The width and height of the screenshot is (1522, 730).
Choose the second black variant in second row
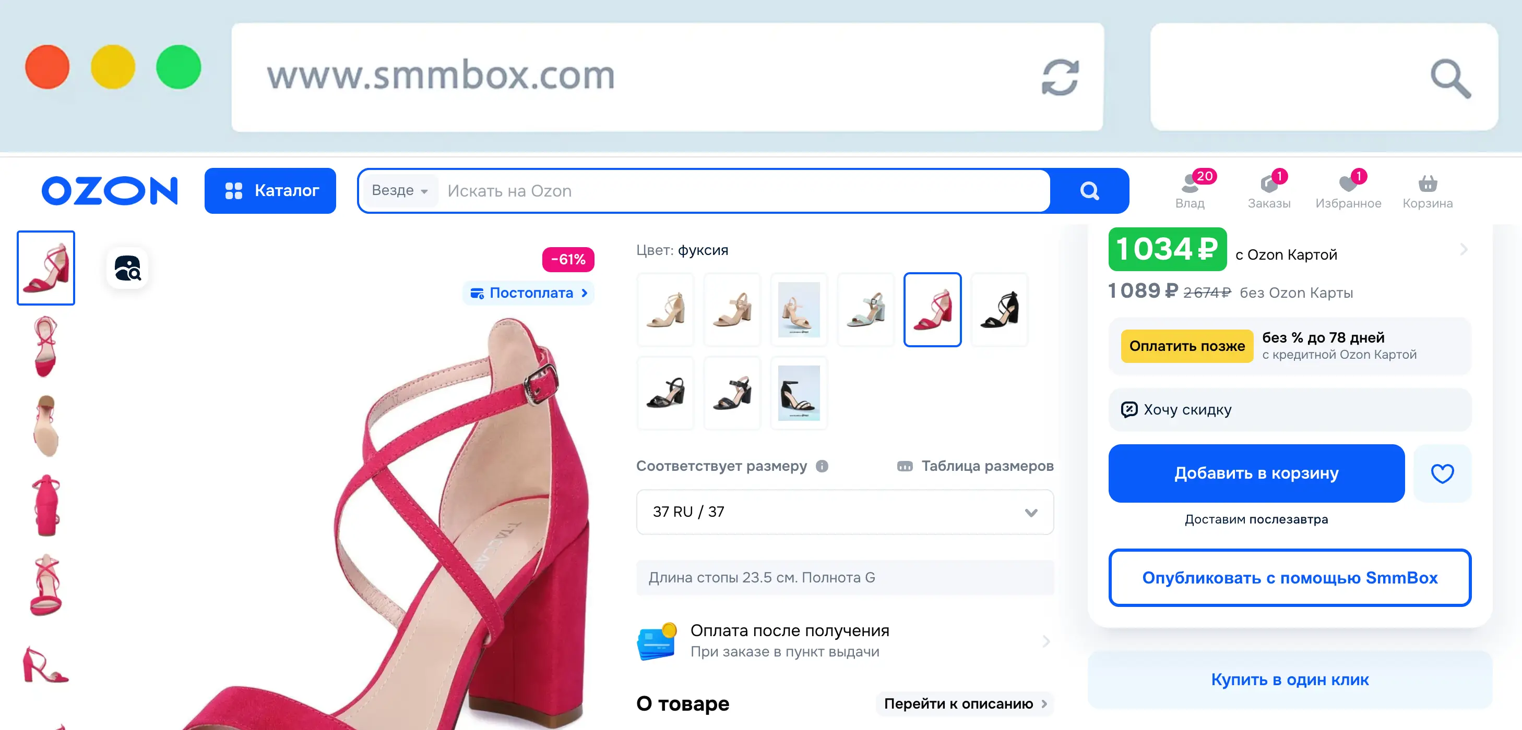(732, 393)
